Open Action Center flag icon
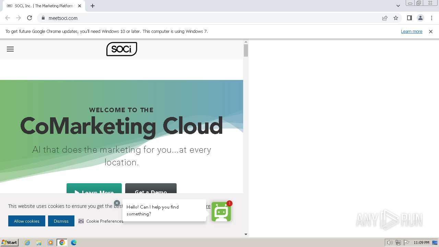The image size is (439, 247). click(406, 243)
